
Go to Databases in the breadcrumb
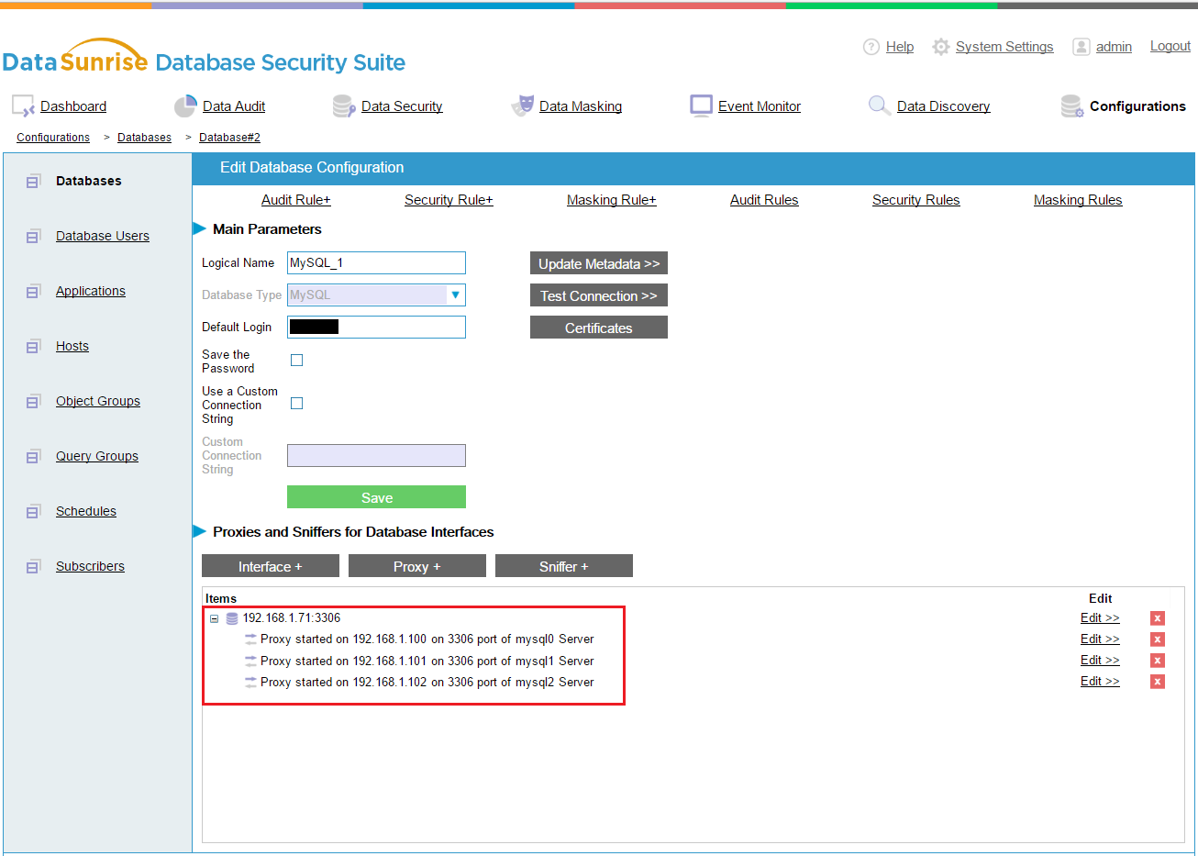pos(144,138)
